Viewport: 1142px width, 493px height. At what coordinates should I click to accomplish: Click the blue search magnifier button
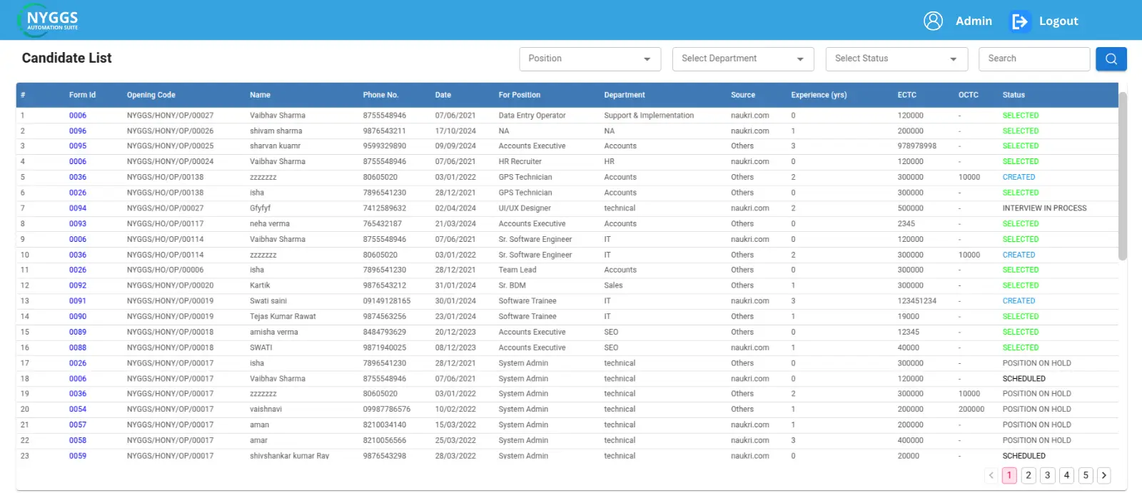pos(1111,59)
